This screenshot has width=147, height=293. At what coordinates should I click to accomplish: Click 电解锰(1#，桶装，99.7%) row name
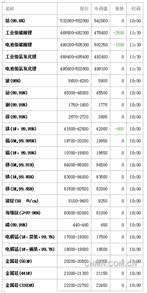30,249
